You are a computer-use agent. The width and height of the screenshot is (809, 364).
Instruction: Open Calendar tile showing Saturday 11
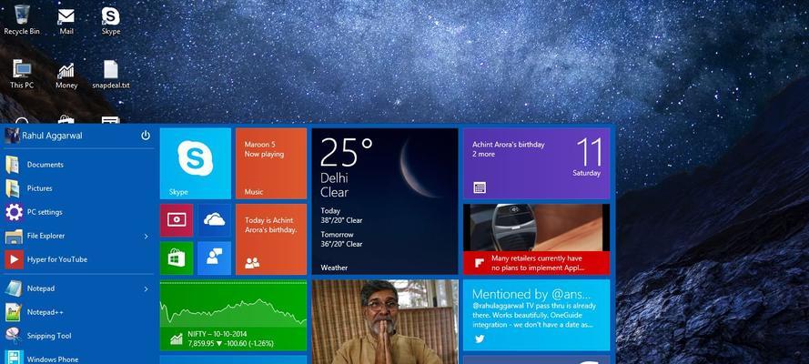click(x=536, y=164)
